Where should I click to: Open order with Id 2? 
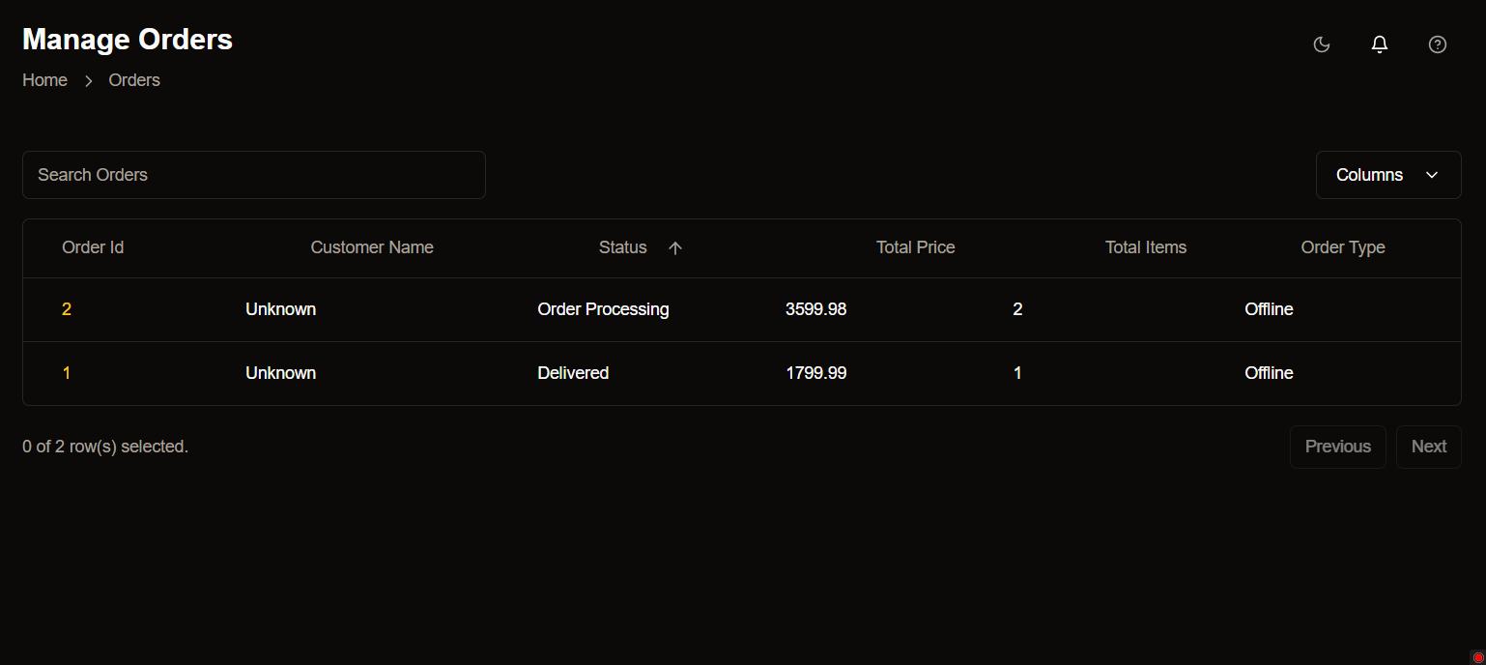click(67, 309)
